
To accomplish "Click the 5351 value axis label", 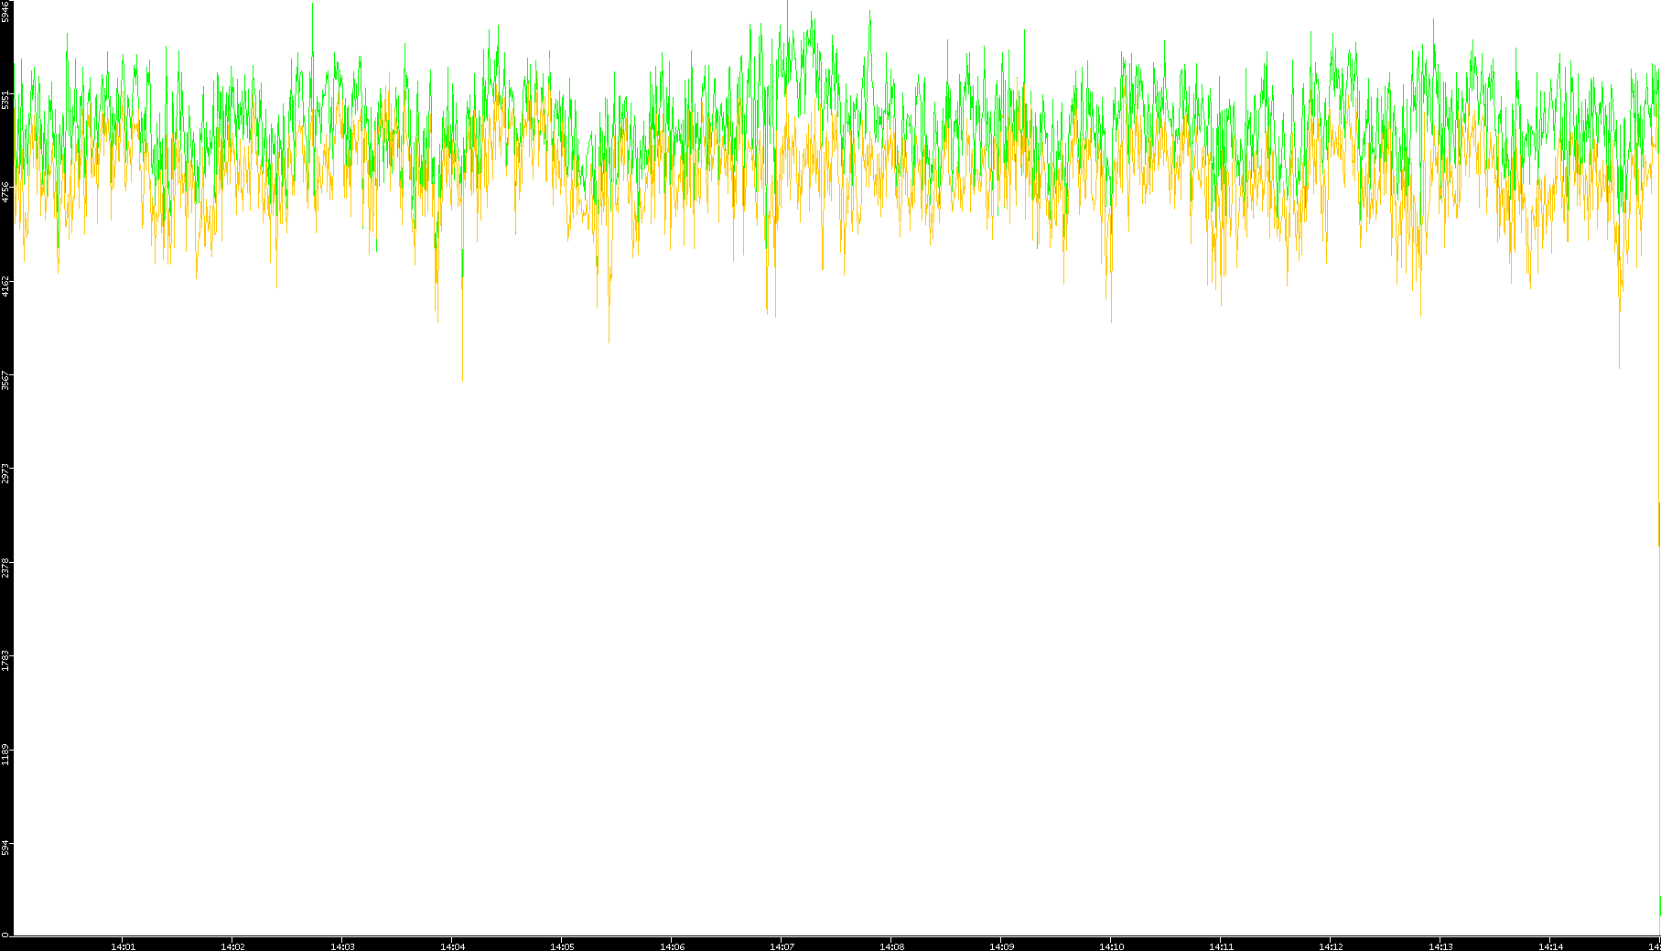I will [x=5, y=99].
